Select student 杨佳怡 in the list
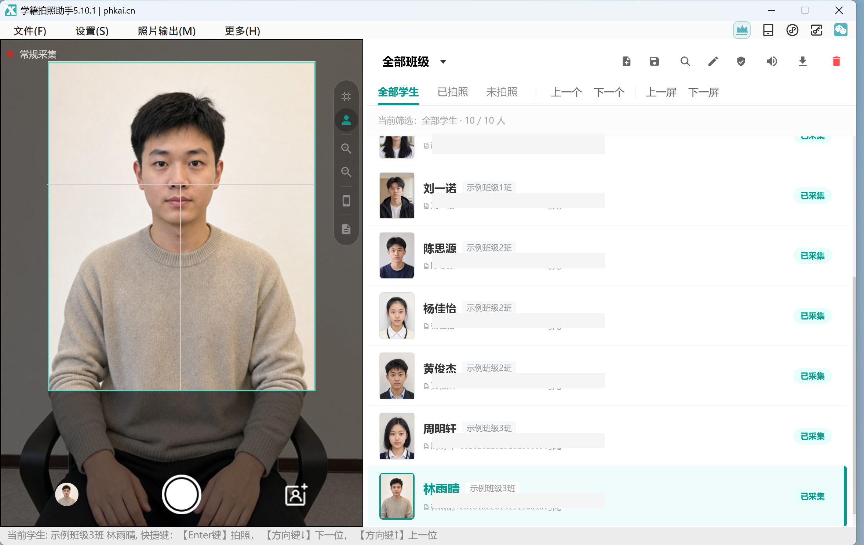This screenshot has height=545, width=864. pos(607,316)
